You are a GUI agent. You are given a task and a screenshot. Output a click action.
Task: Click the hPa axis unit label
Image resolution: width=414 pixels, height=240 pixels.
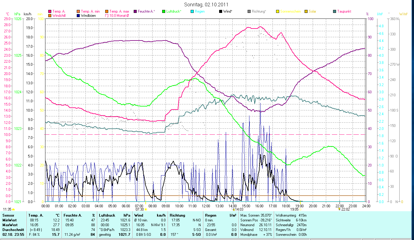click(17, 14)
